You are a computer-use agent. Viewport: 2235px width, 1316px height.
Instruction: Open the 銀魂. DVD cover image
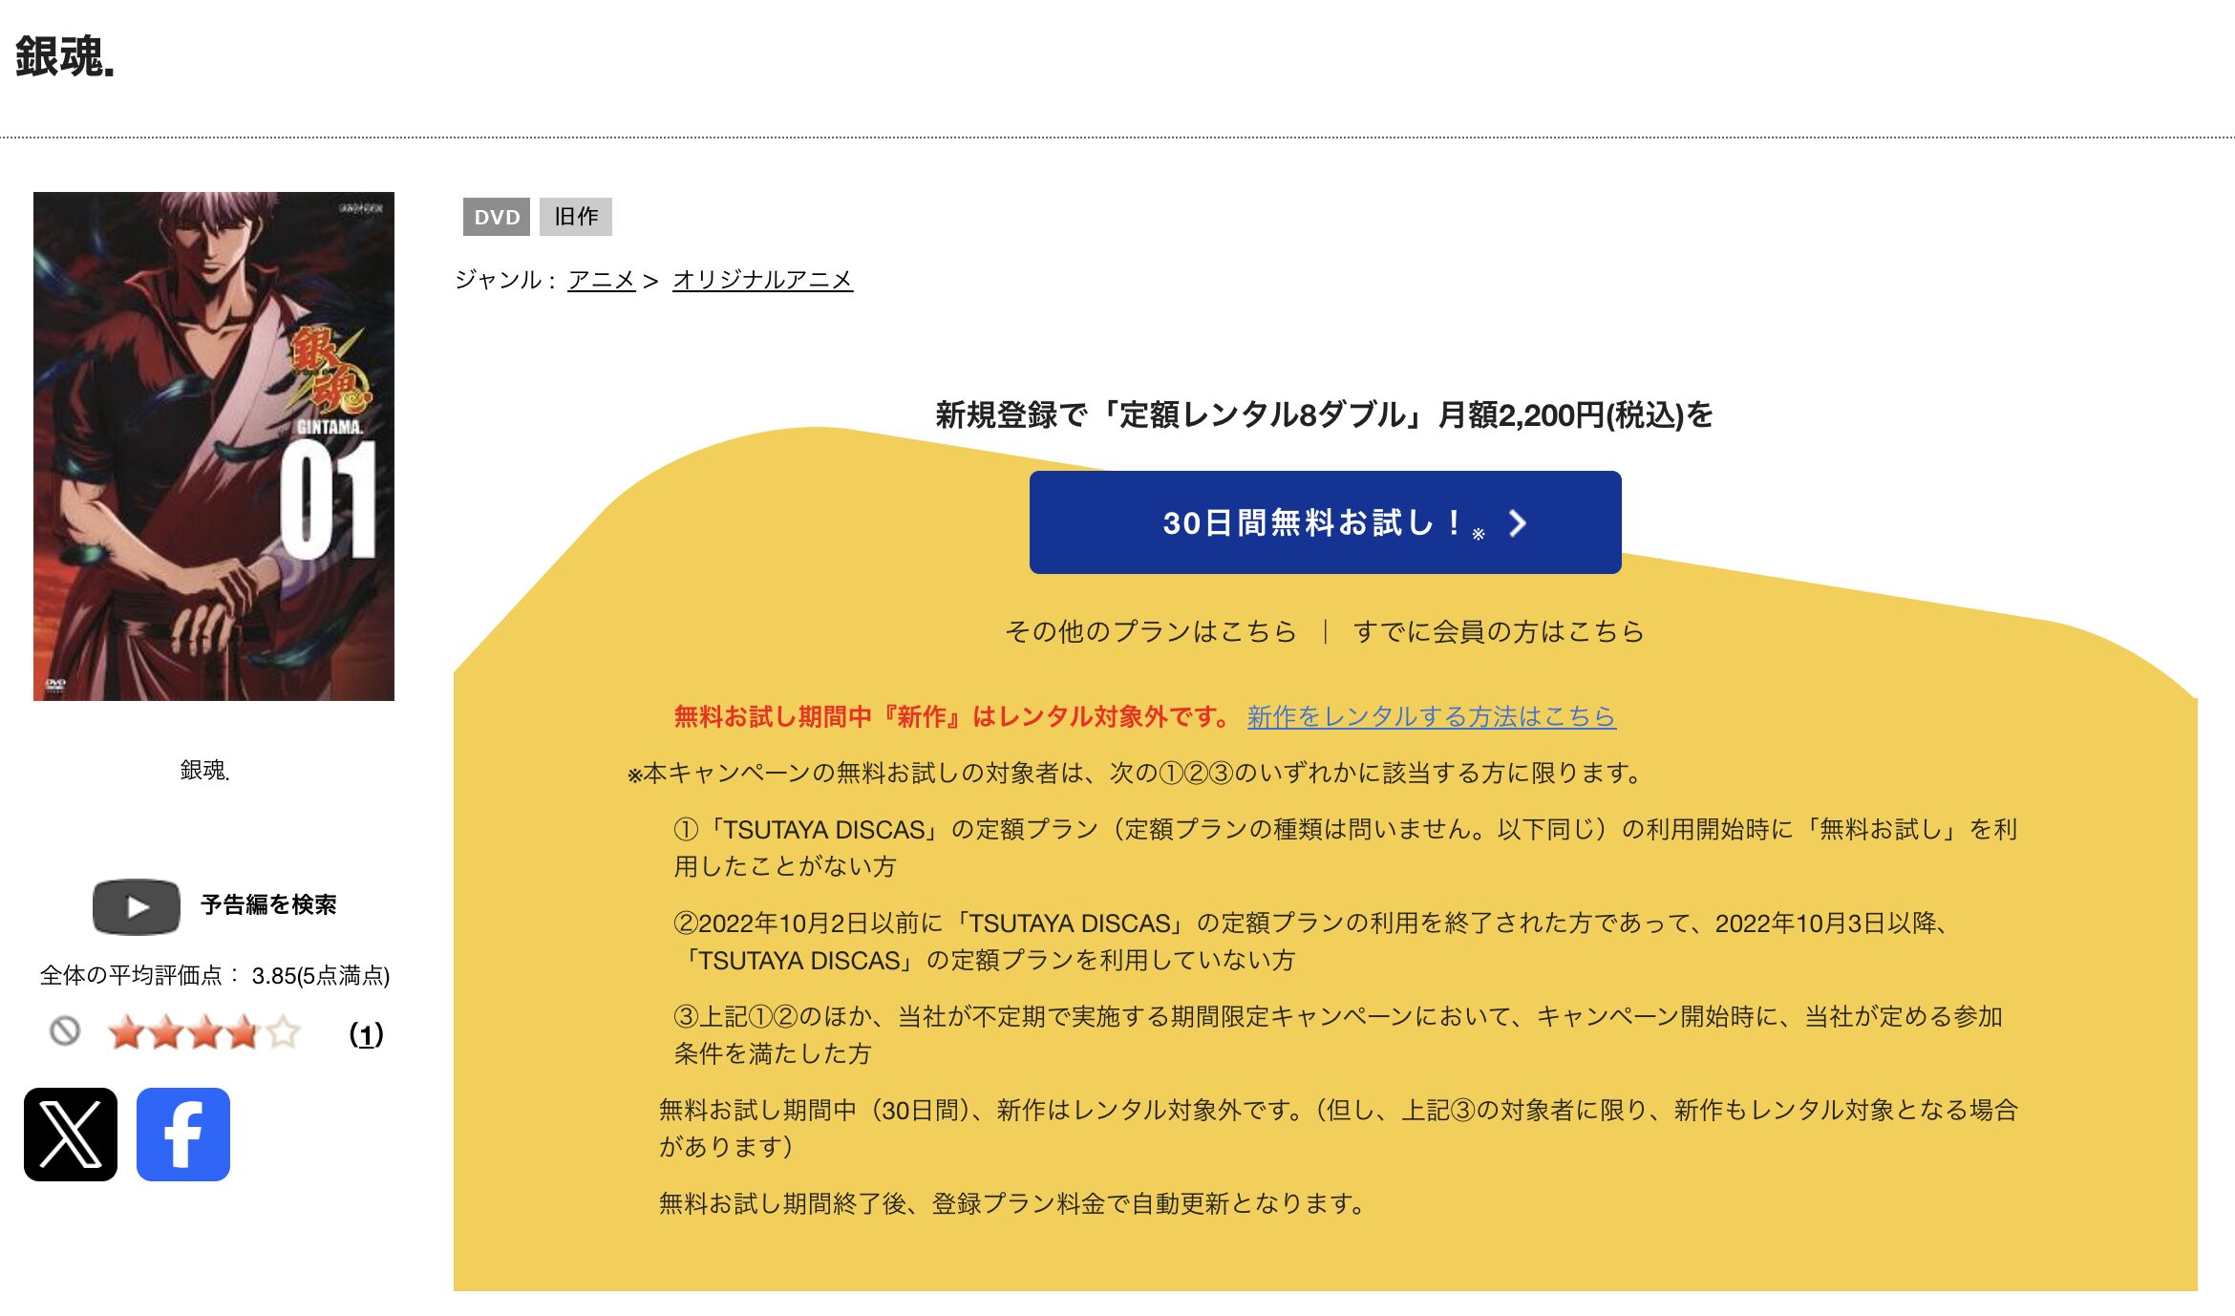214,446
